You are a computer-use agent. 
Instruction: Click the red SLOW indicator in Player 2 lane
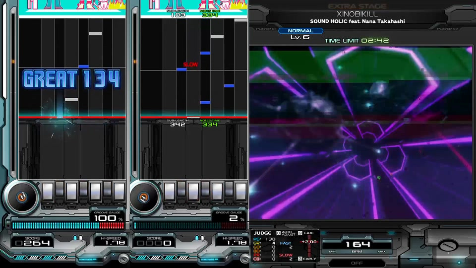click(190, 65)
